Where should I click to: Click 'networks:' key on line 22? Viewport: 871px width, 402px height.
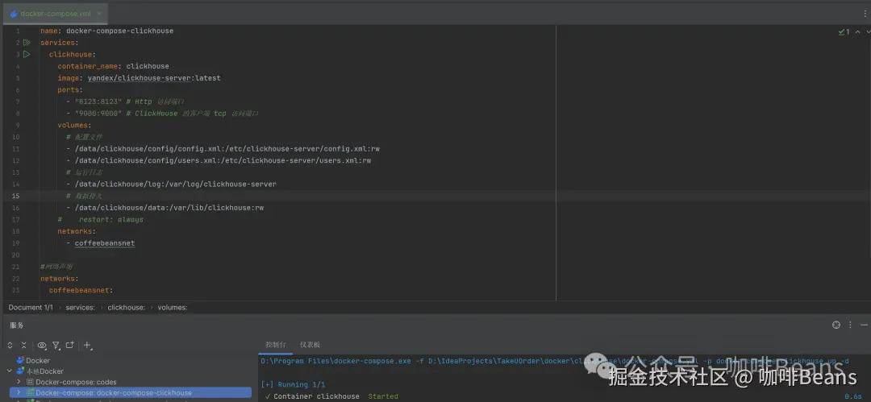[60, 278]
